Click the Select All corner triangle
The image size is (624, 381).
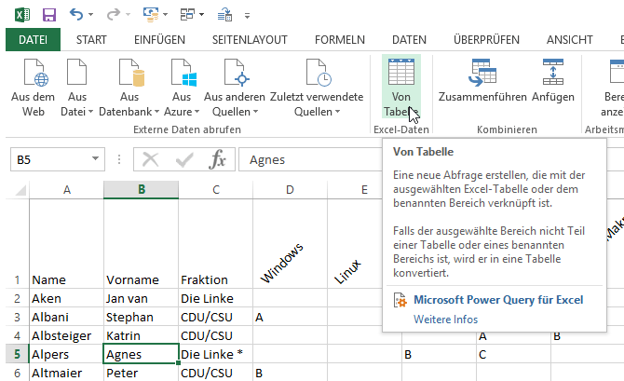point(20,190)
